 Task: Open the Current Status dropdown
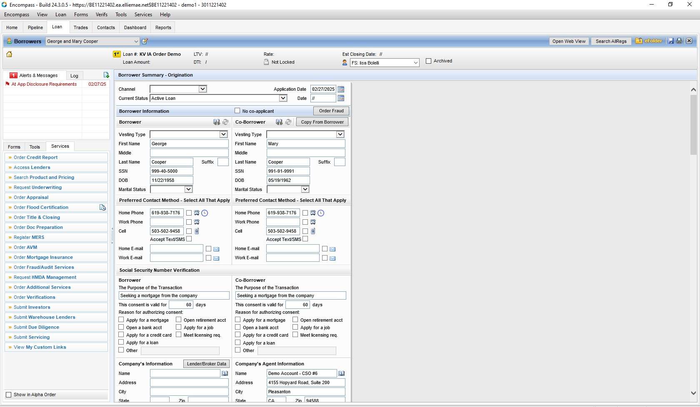click(x=283, y=98)
